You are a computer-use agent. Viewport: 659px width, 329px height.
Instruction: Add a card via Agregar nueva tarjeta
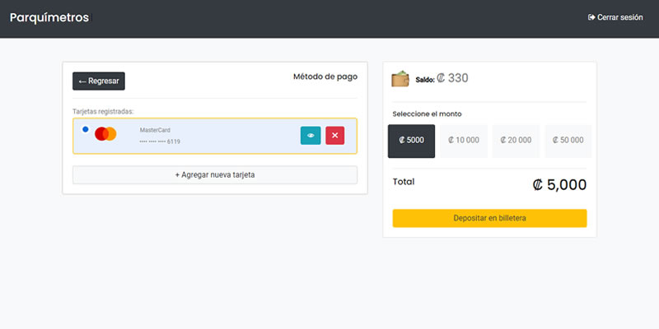pos(215,175)
